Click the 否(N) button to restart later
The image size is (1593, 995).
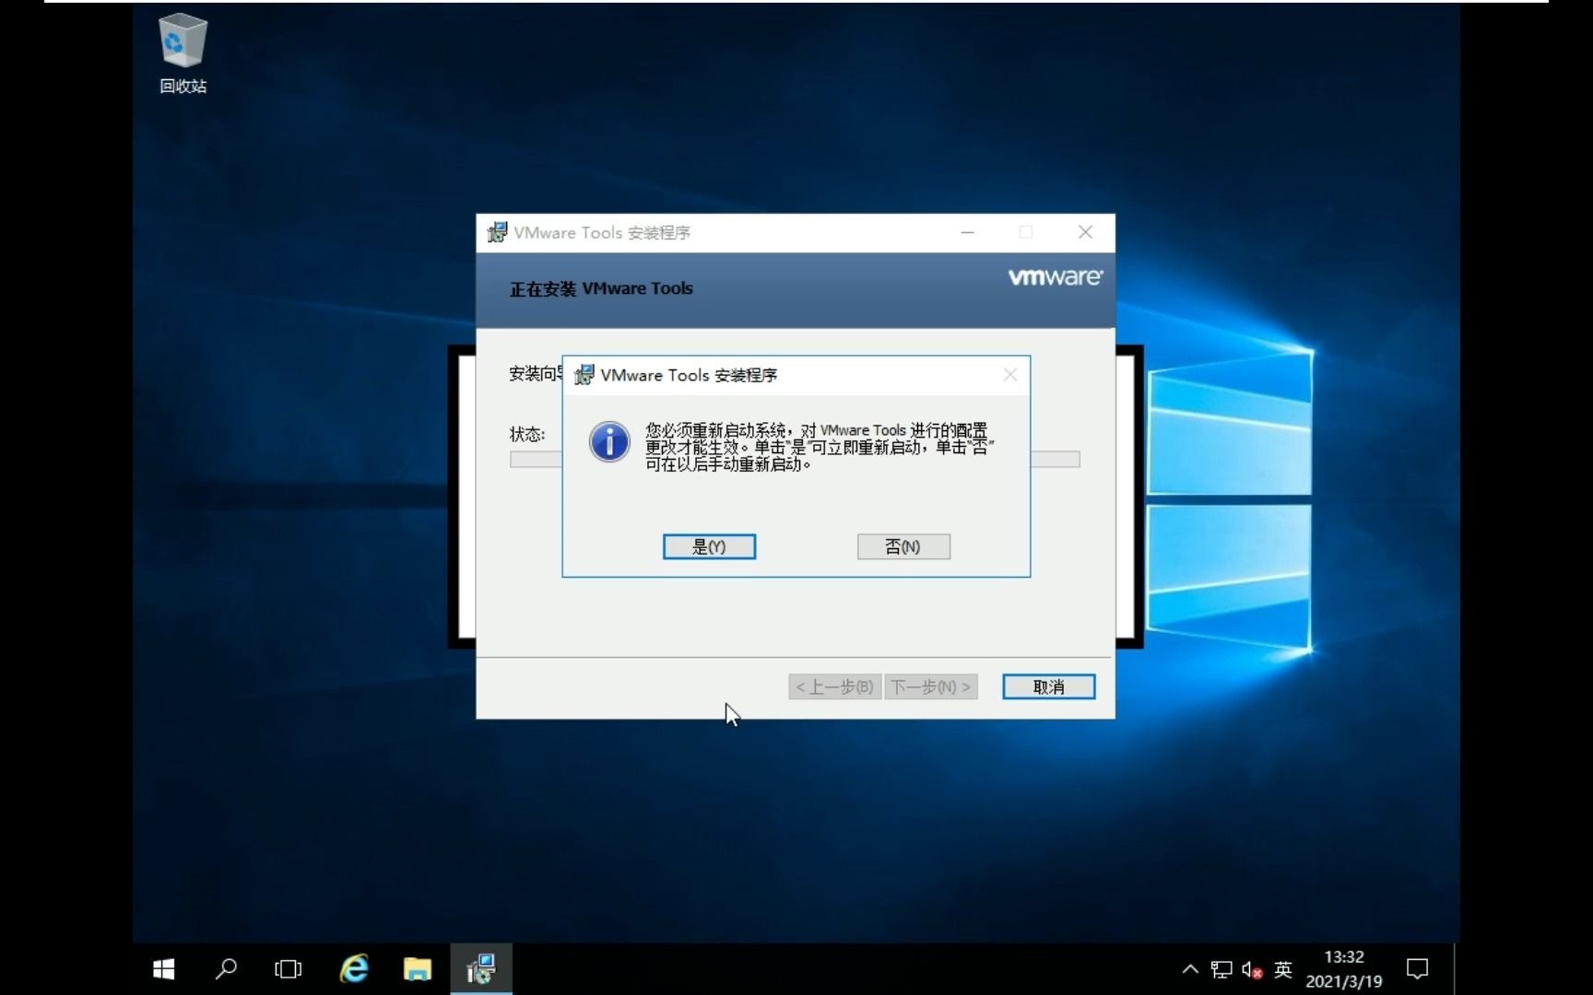pos(903,546)
